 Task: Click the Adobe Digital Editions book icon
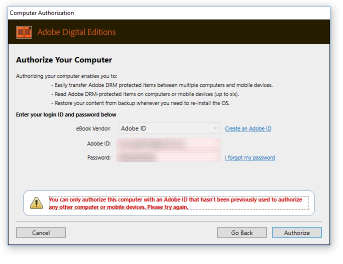pos(24,32)
